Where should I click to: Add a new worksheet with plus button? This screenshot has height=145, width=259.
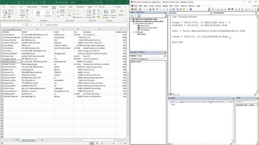(x=42, y=140)
